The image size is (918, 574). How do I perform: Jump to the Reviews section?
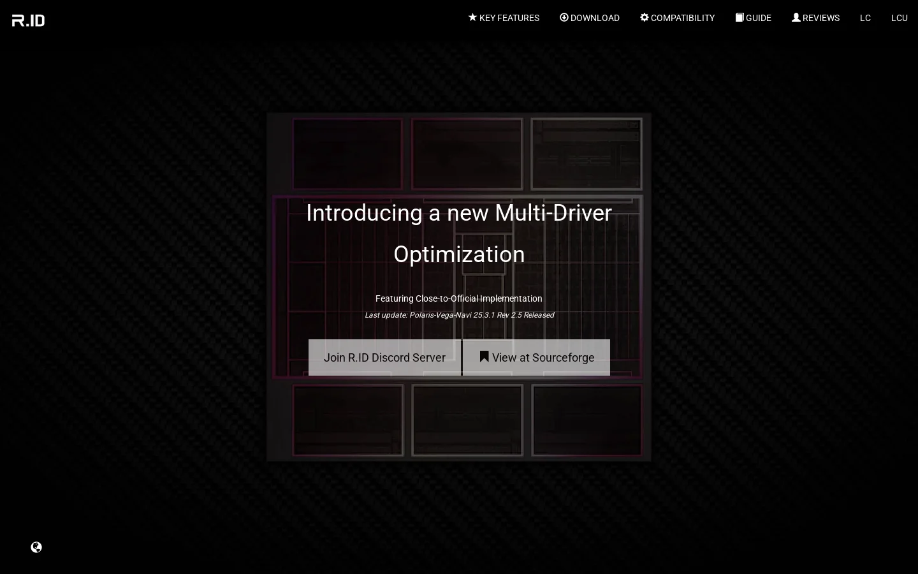[x=815, y=18]
